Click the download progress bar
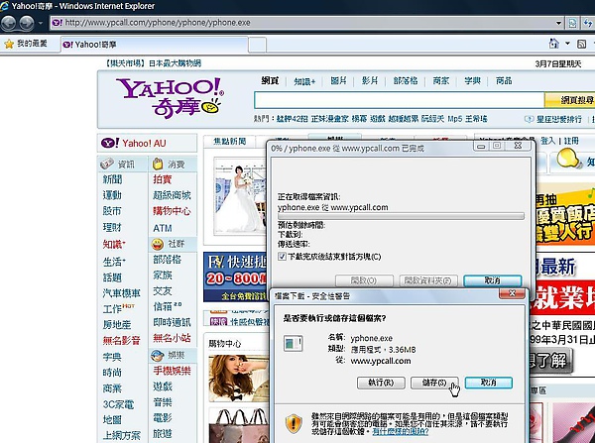The width and height of the screenshot is (595, 443). (x=401, y=216)
